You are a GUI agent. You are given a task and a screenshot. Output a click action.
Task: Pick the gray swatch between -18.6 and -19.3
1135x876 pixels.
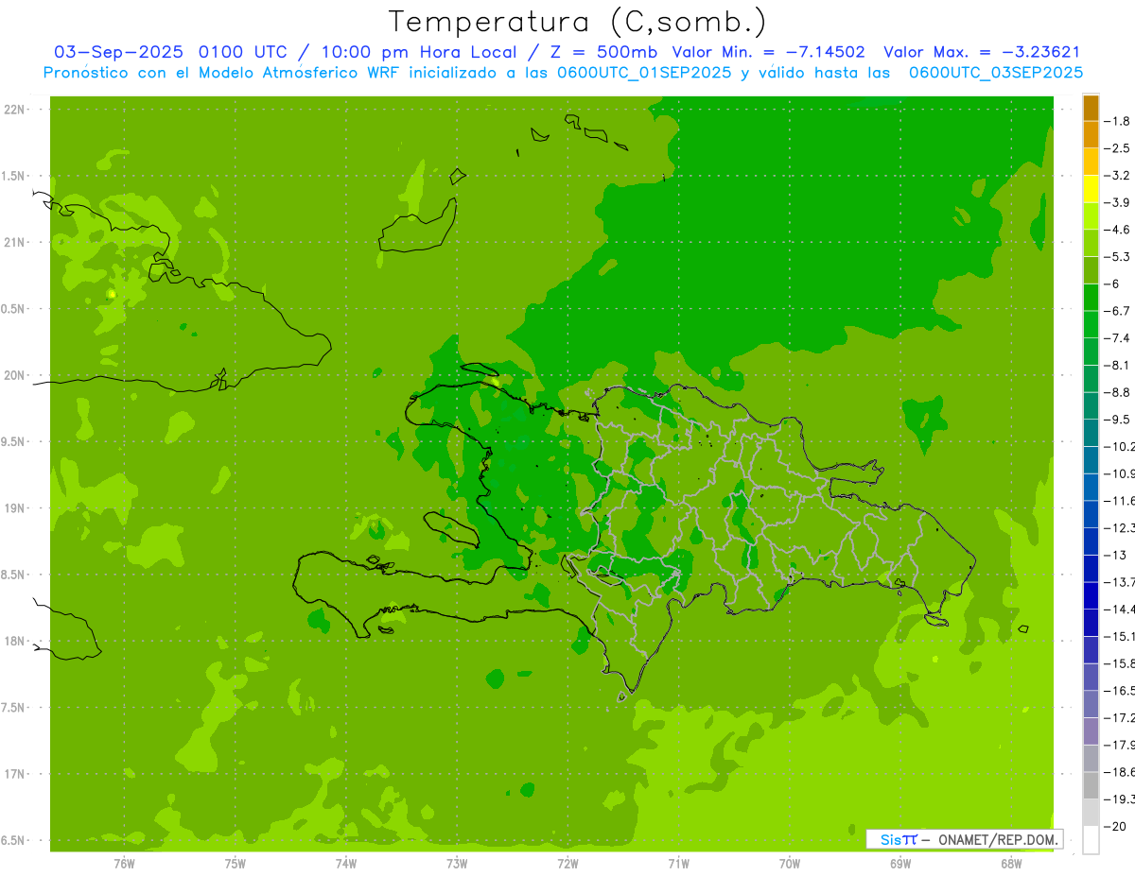coord(1091,785)
